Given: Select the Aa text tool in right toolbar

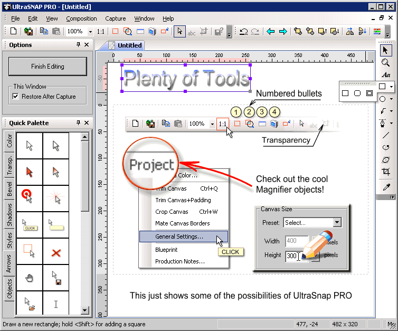Looking at the screenshot, I should [x=386, y=75].
